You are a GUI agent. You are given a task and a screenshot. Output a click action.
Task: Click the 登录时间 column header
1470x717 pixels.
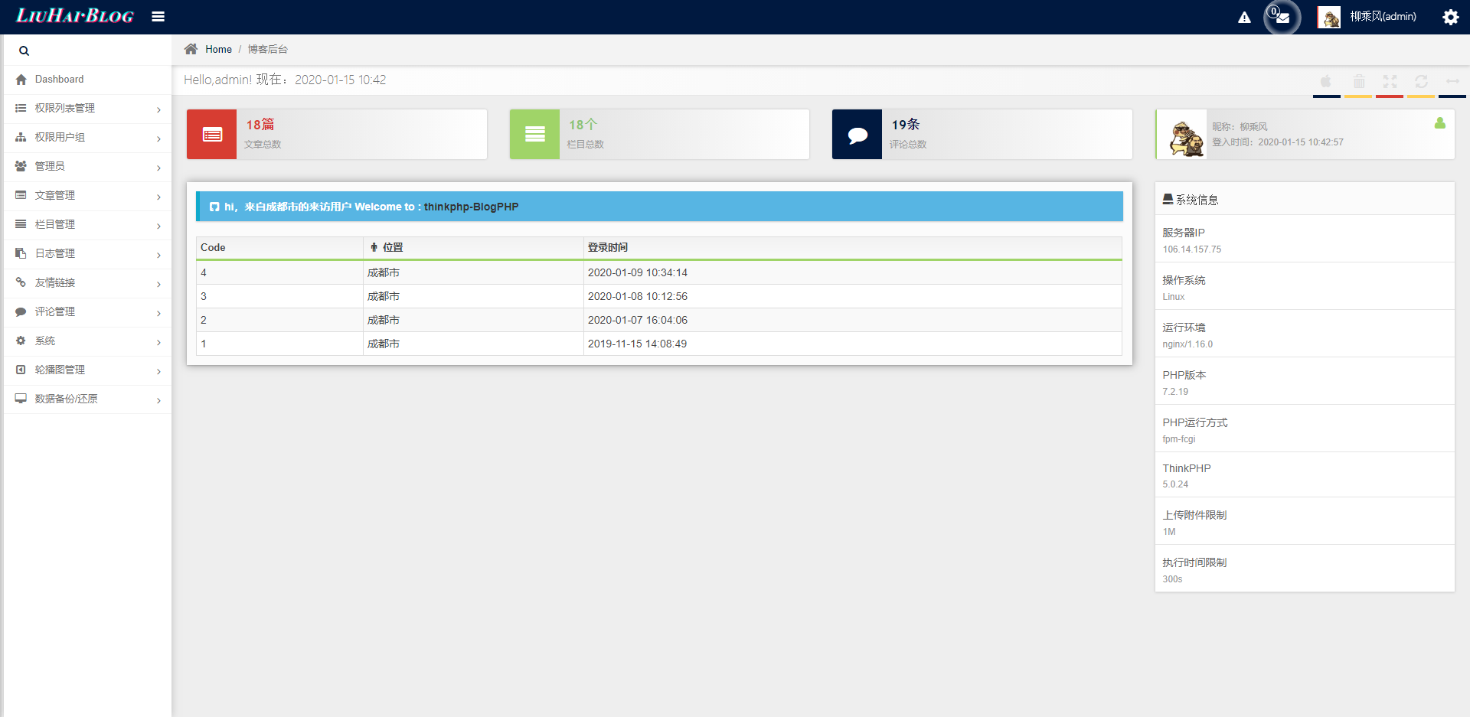[608, 248]
